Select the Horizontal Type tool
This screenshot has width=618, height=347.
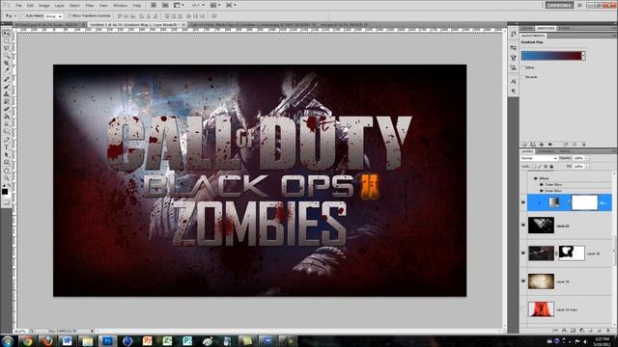(7, 147)
